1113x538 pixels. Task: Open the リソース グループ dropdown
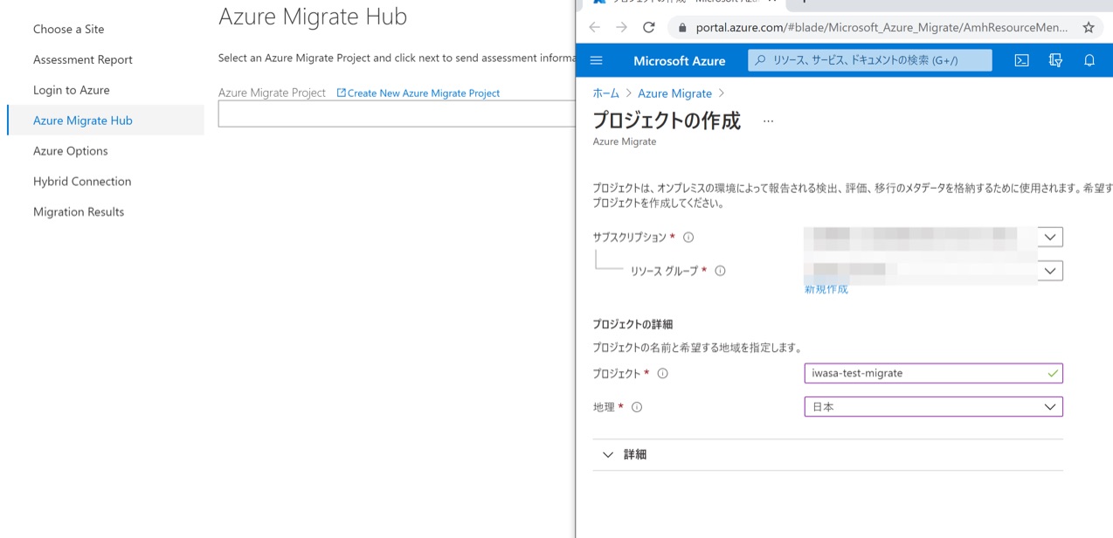click(x=1051, y=270)
